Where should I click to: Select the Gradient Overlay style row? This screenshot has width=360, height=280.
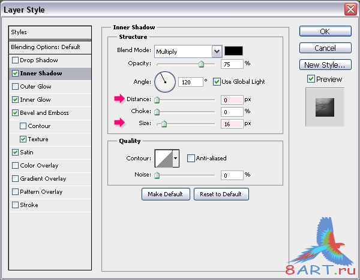pos(50,178)
